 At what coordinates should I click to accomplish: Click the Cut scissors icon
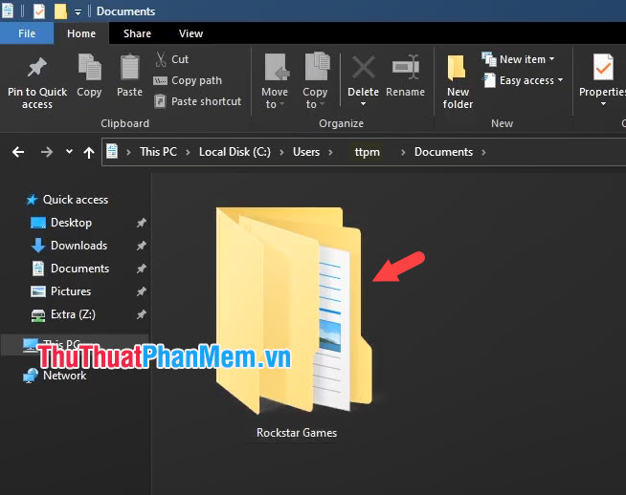[161, 59]
